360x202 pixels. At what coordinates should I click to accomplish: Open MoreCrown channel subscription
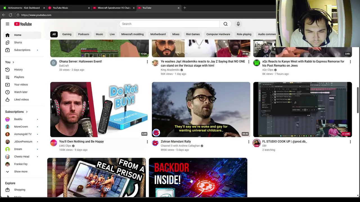22,127
